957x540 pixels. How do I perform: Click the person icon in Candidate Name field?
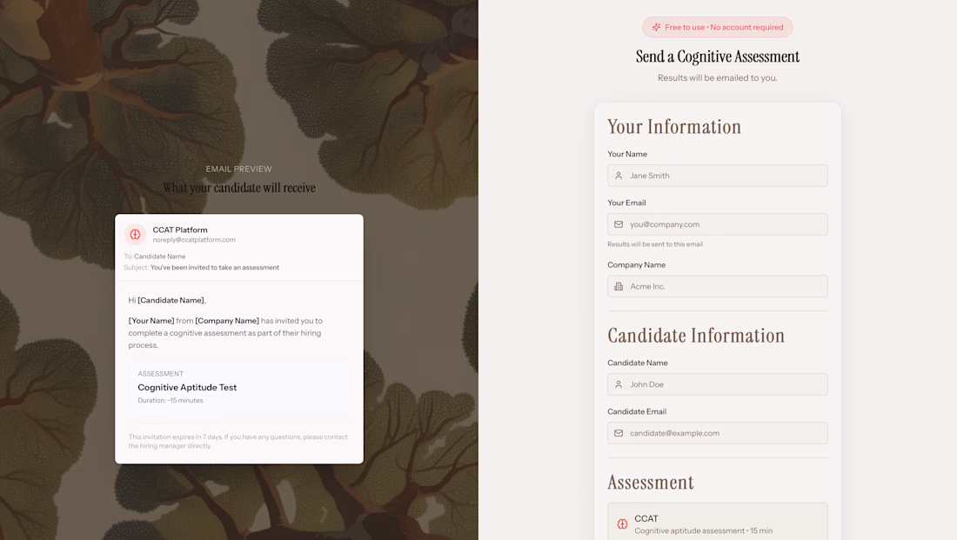[x=619, y=384]
